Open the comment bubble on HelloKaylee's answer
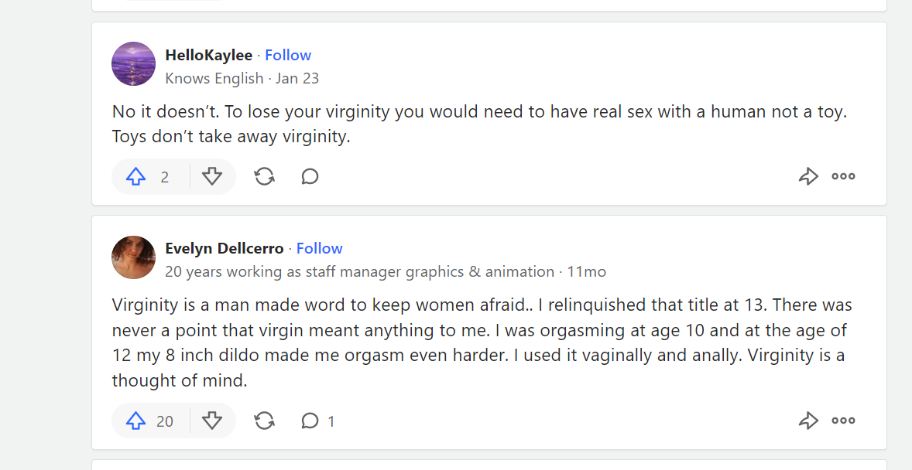The width and height of the screenshot is (912, 470). pos(310,176)
